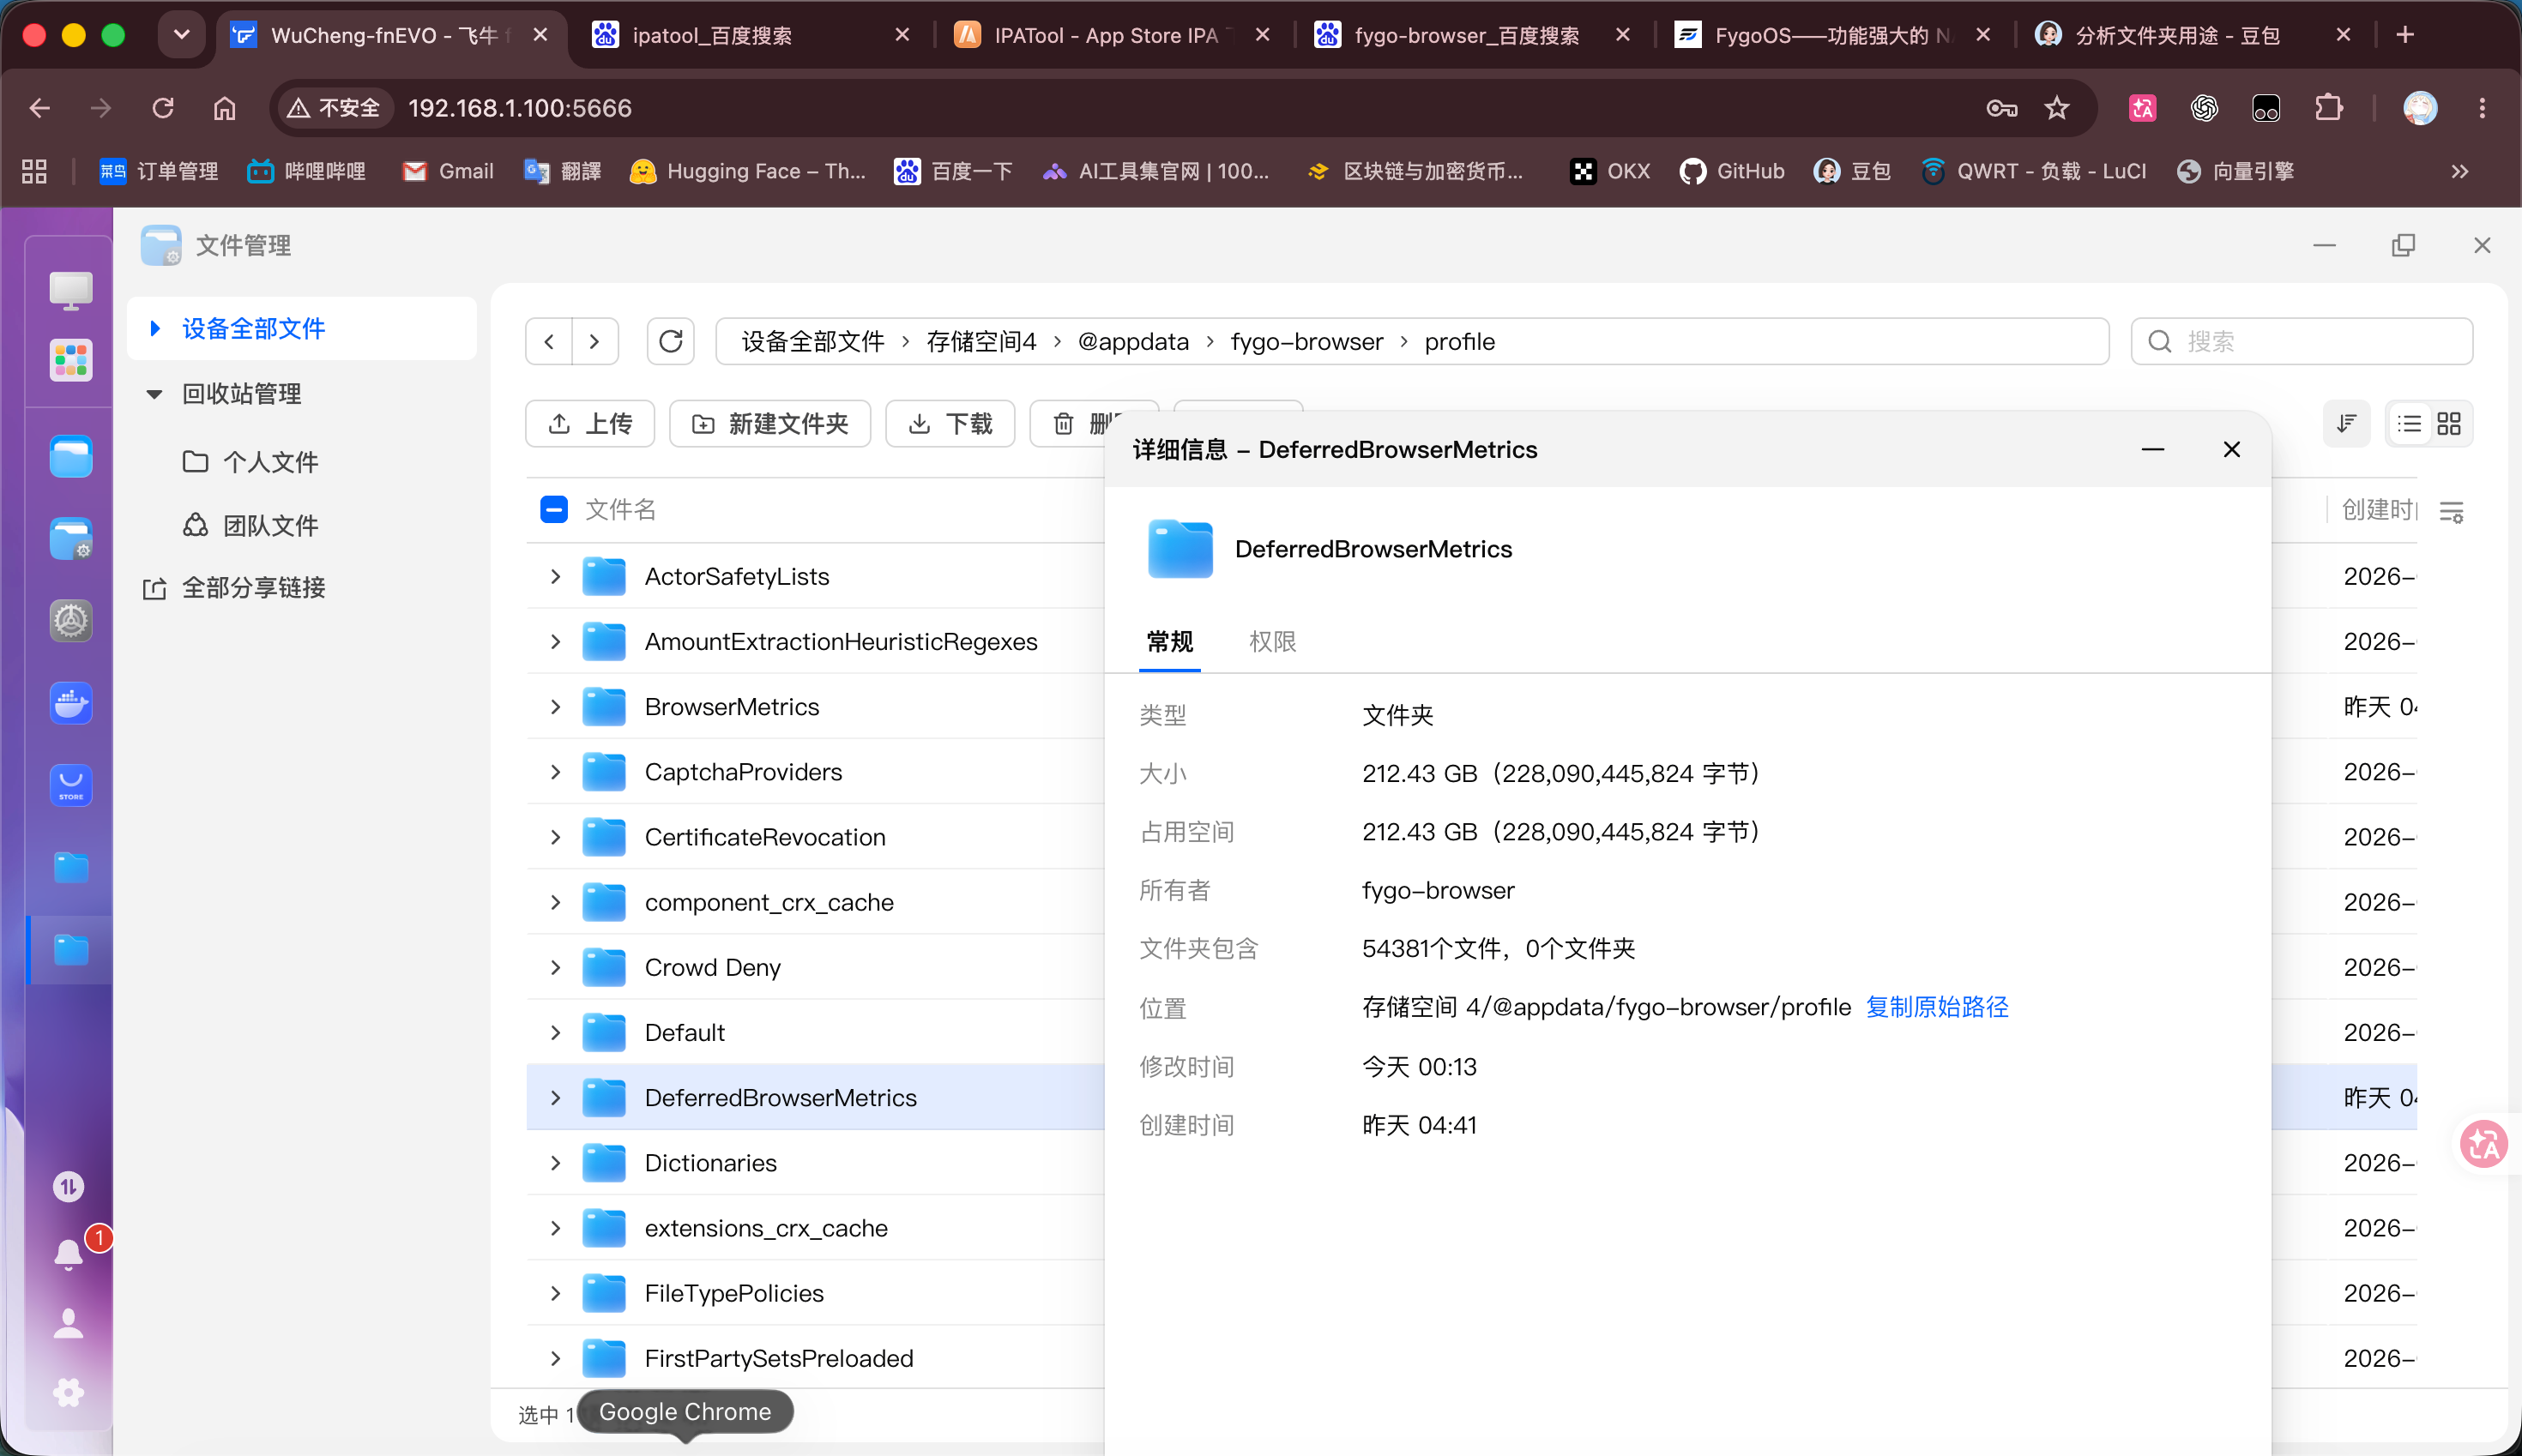This screenshot has height=1456, width=2522.
Task: Switch to list view layout
Action: [2409, 424]
